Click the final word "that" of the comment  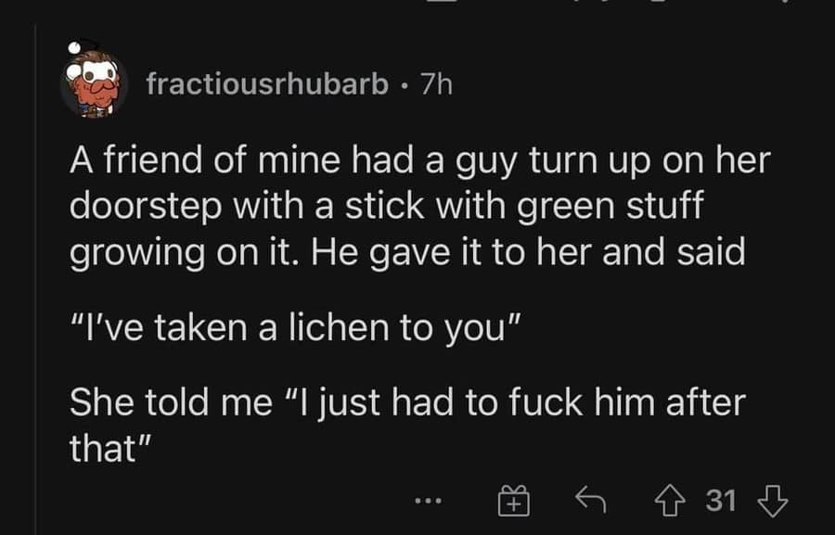[x=104, y=449]
